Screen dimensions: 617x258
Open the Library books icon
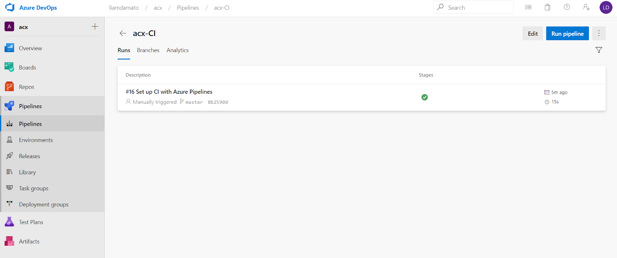click(x=10, y=172)
